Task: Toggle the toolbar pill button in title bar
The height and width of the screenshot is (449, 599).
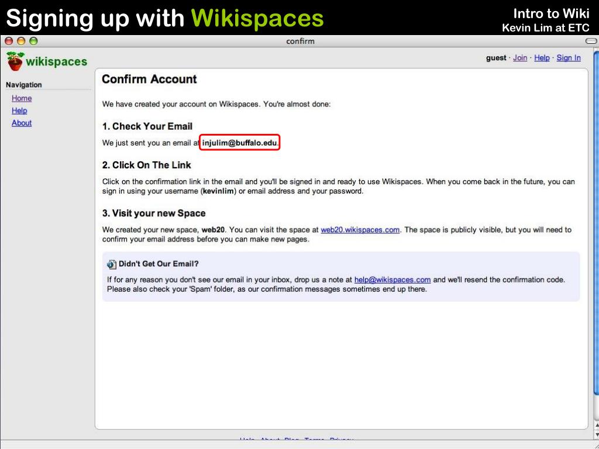Action: tap(591, 41)
